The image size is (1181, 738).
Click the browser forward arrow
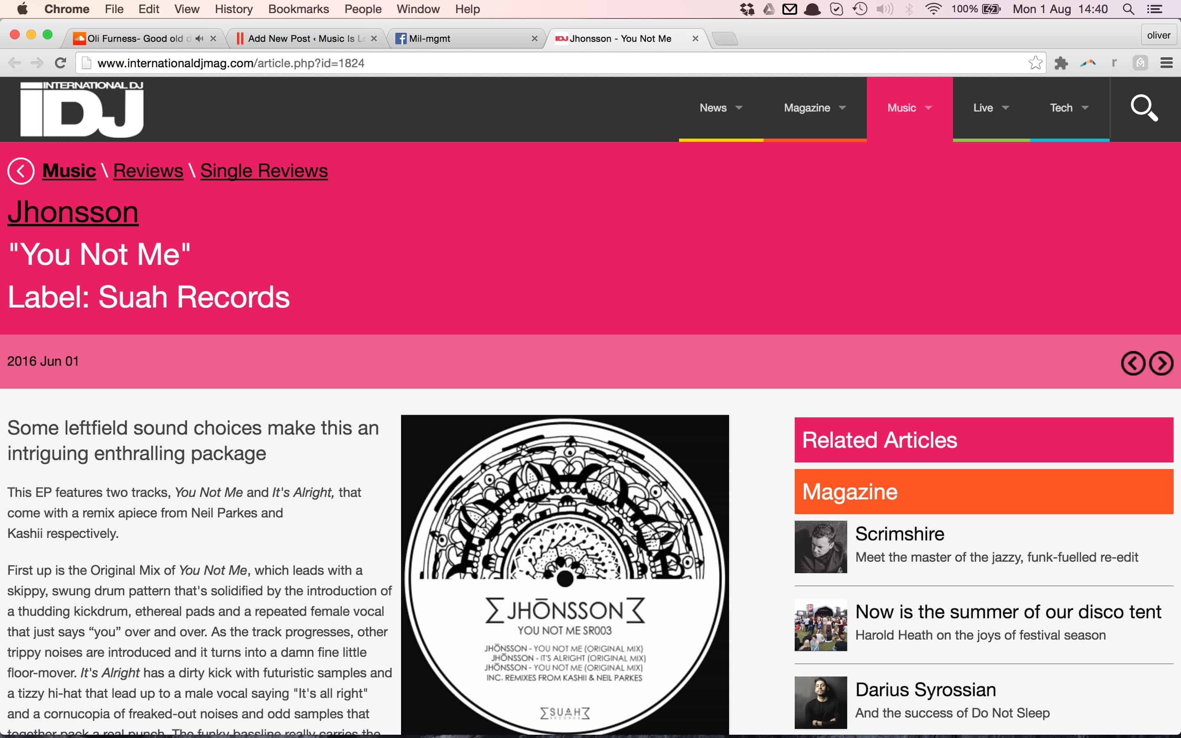coord(37,63)
